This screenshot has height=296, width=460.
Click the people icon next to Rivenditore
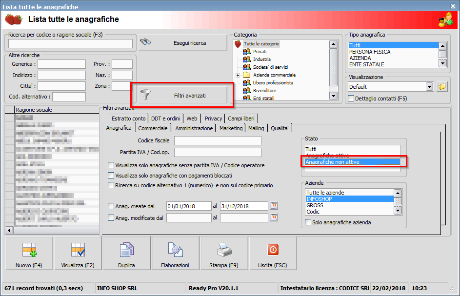247,90
